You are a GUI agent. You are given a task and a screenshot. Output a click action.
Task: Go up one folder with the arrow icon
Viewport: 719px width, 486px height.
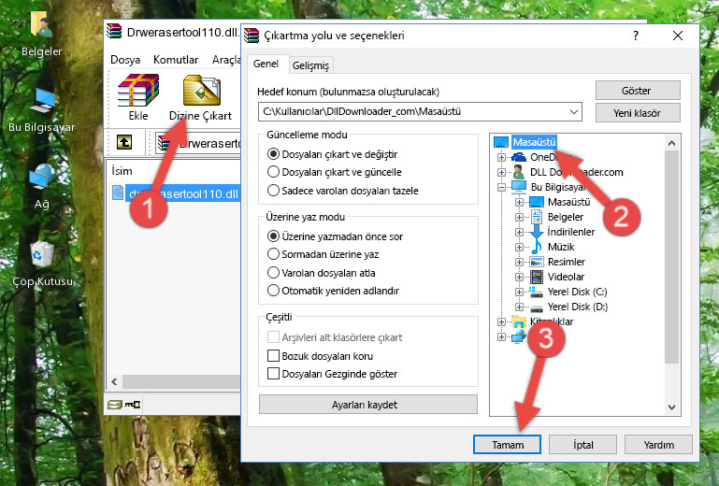[124, 142]
